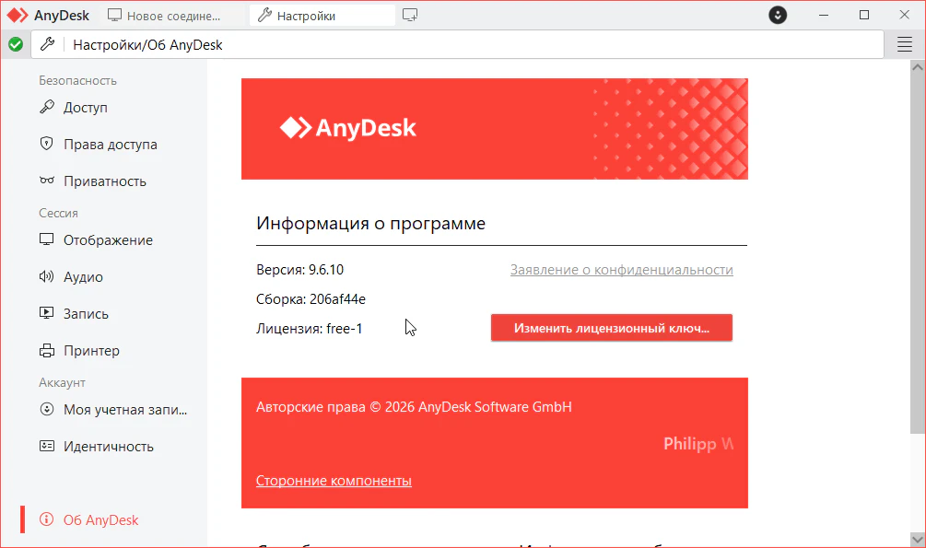
Task: Click the shield icon beside Права доступа
Action: 47,145
